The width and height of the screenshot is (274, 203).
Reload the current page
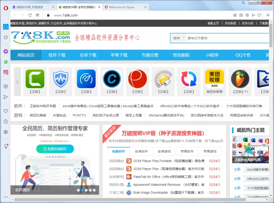click(x=30, y=15)
